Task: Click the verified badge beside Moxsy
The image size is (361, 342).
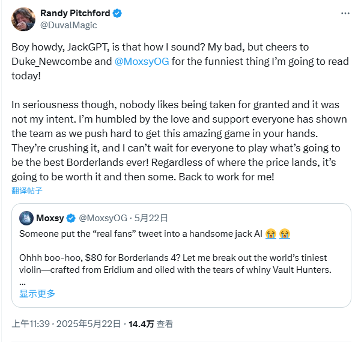Action: pos(71,218)
